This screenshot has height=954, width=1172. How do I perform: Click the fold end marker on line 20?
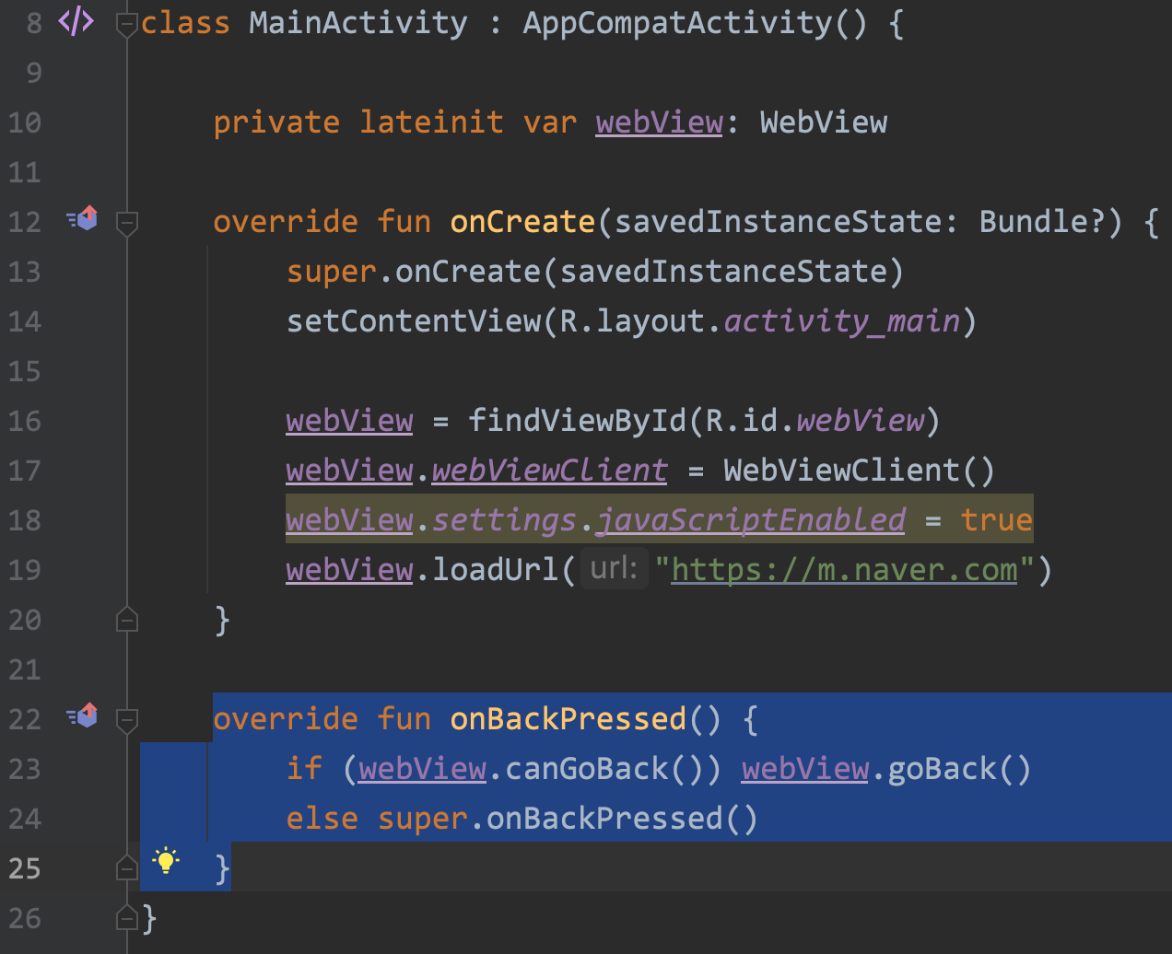pos(127,620)
